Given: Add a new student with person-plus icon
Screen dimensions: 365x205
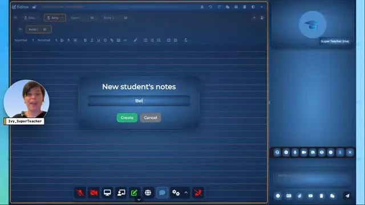Looking at the screenshot, I should 262,18.
